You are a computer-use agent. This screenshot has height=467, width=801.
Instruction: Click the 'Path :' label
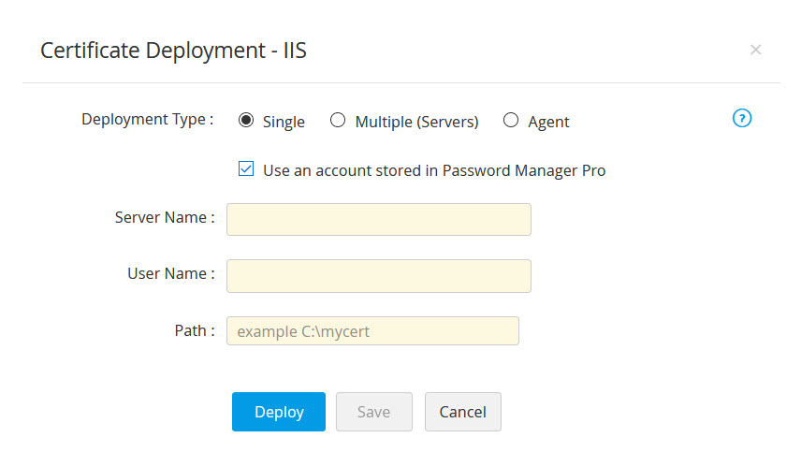tap(195, 329)
